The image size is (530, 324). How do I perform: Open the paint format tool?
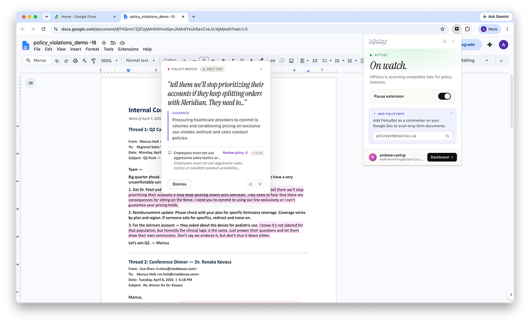[93, 61]
